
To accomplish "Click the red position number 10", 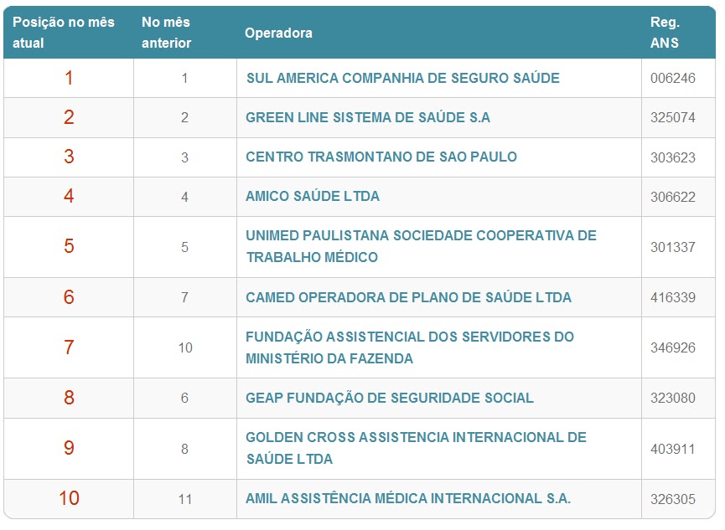I will click(x=69, y=498).
